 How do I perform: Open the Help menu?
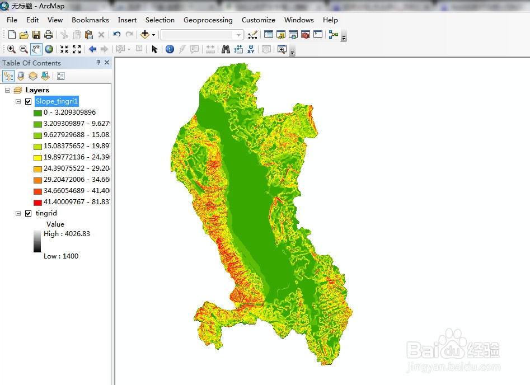pos(330,20)
